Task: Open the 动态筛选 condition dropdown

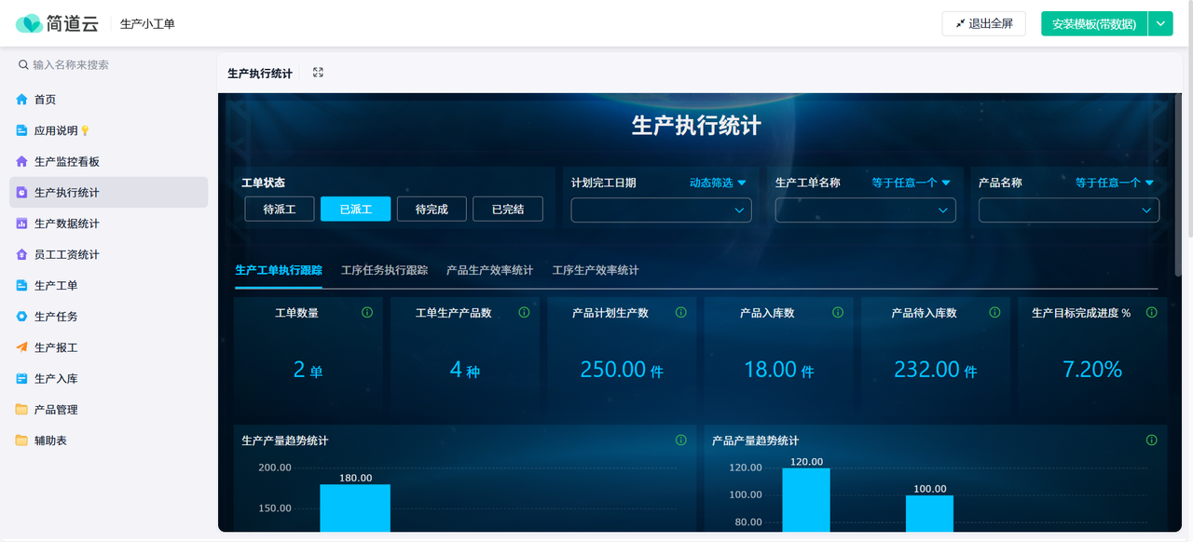Action: (718, 183)
